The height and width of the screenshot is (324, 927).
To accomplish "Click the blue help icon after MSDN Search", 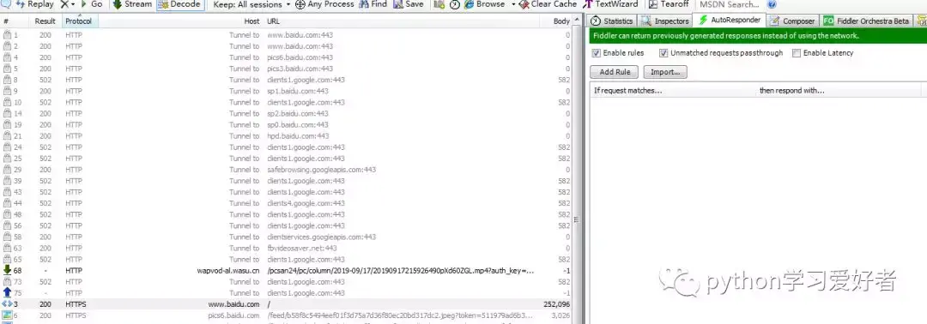I will (x=772, y=4).
